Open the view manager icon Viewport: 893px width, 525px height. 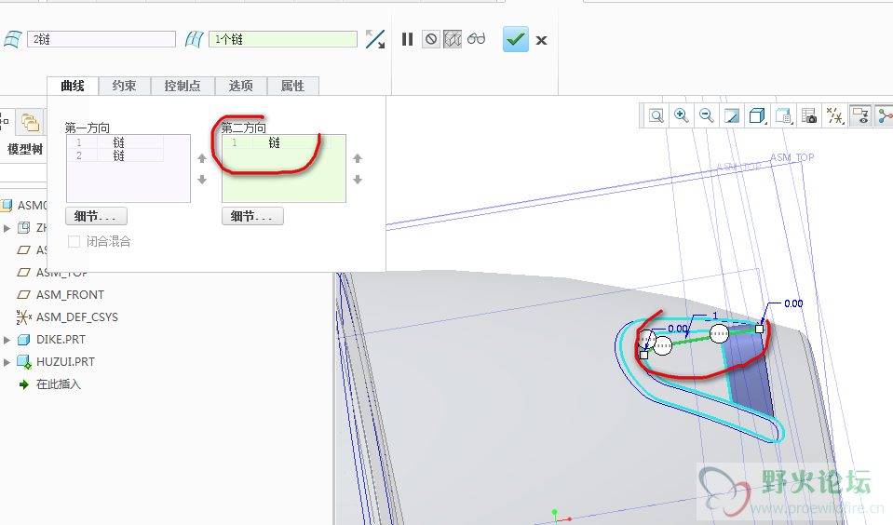click(x=808, y=116)
